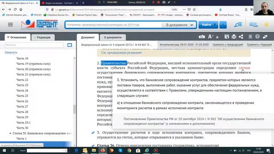Click the robot-shaped icon in document toolbar

(202, 37)
